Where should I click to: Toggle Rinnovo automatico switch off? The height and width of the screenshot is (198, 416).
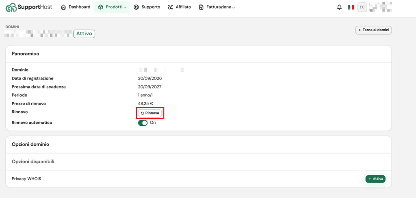(143, 123)
